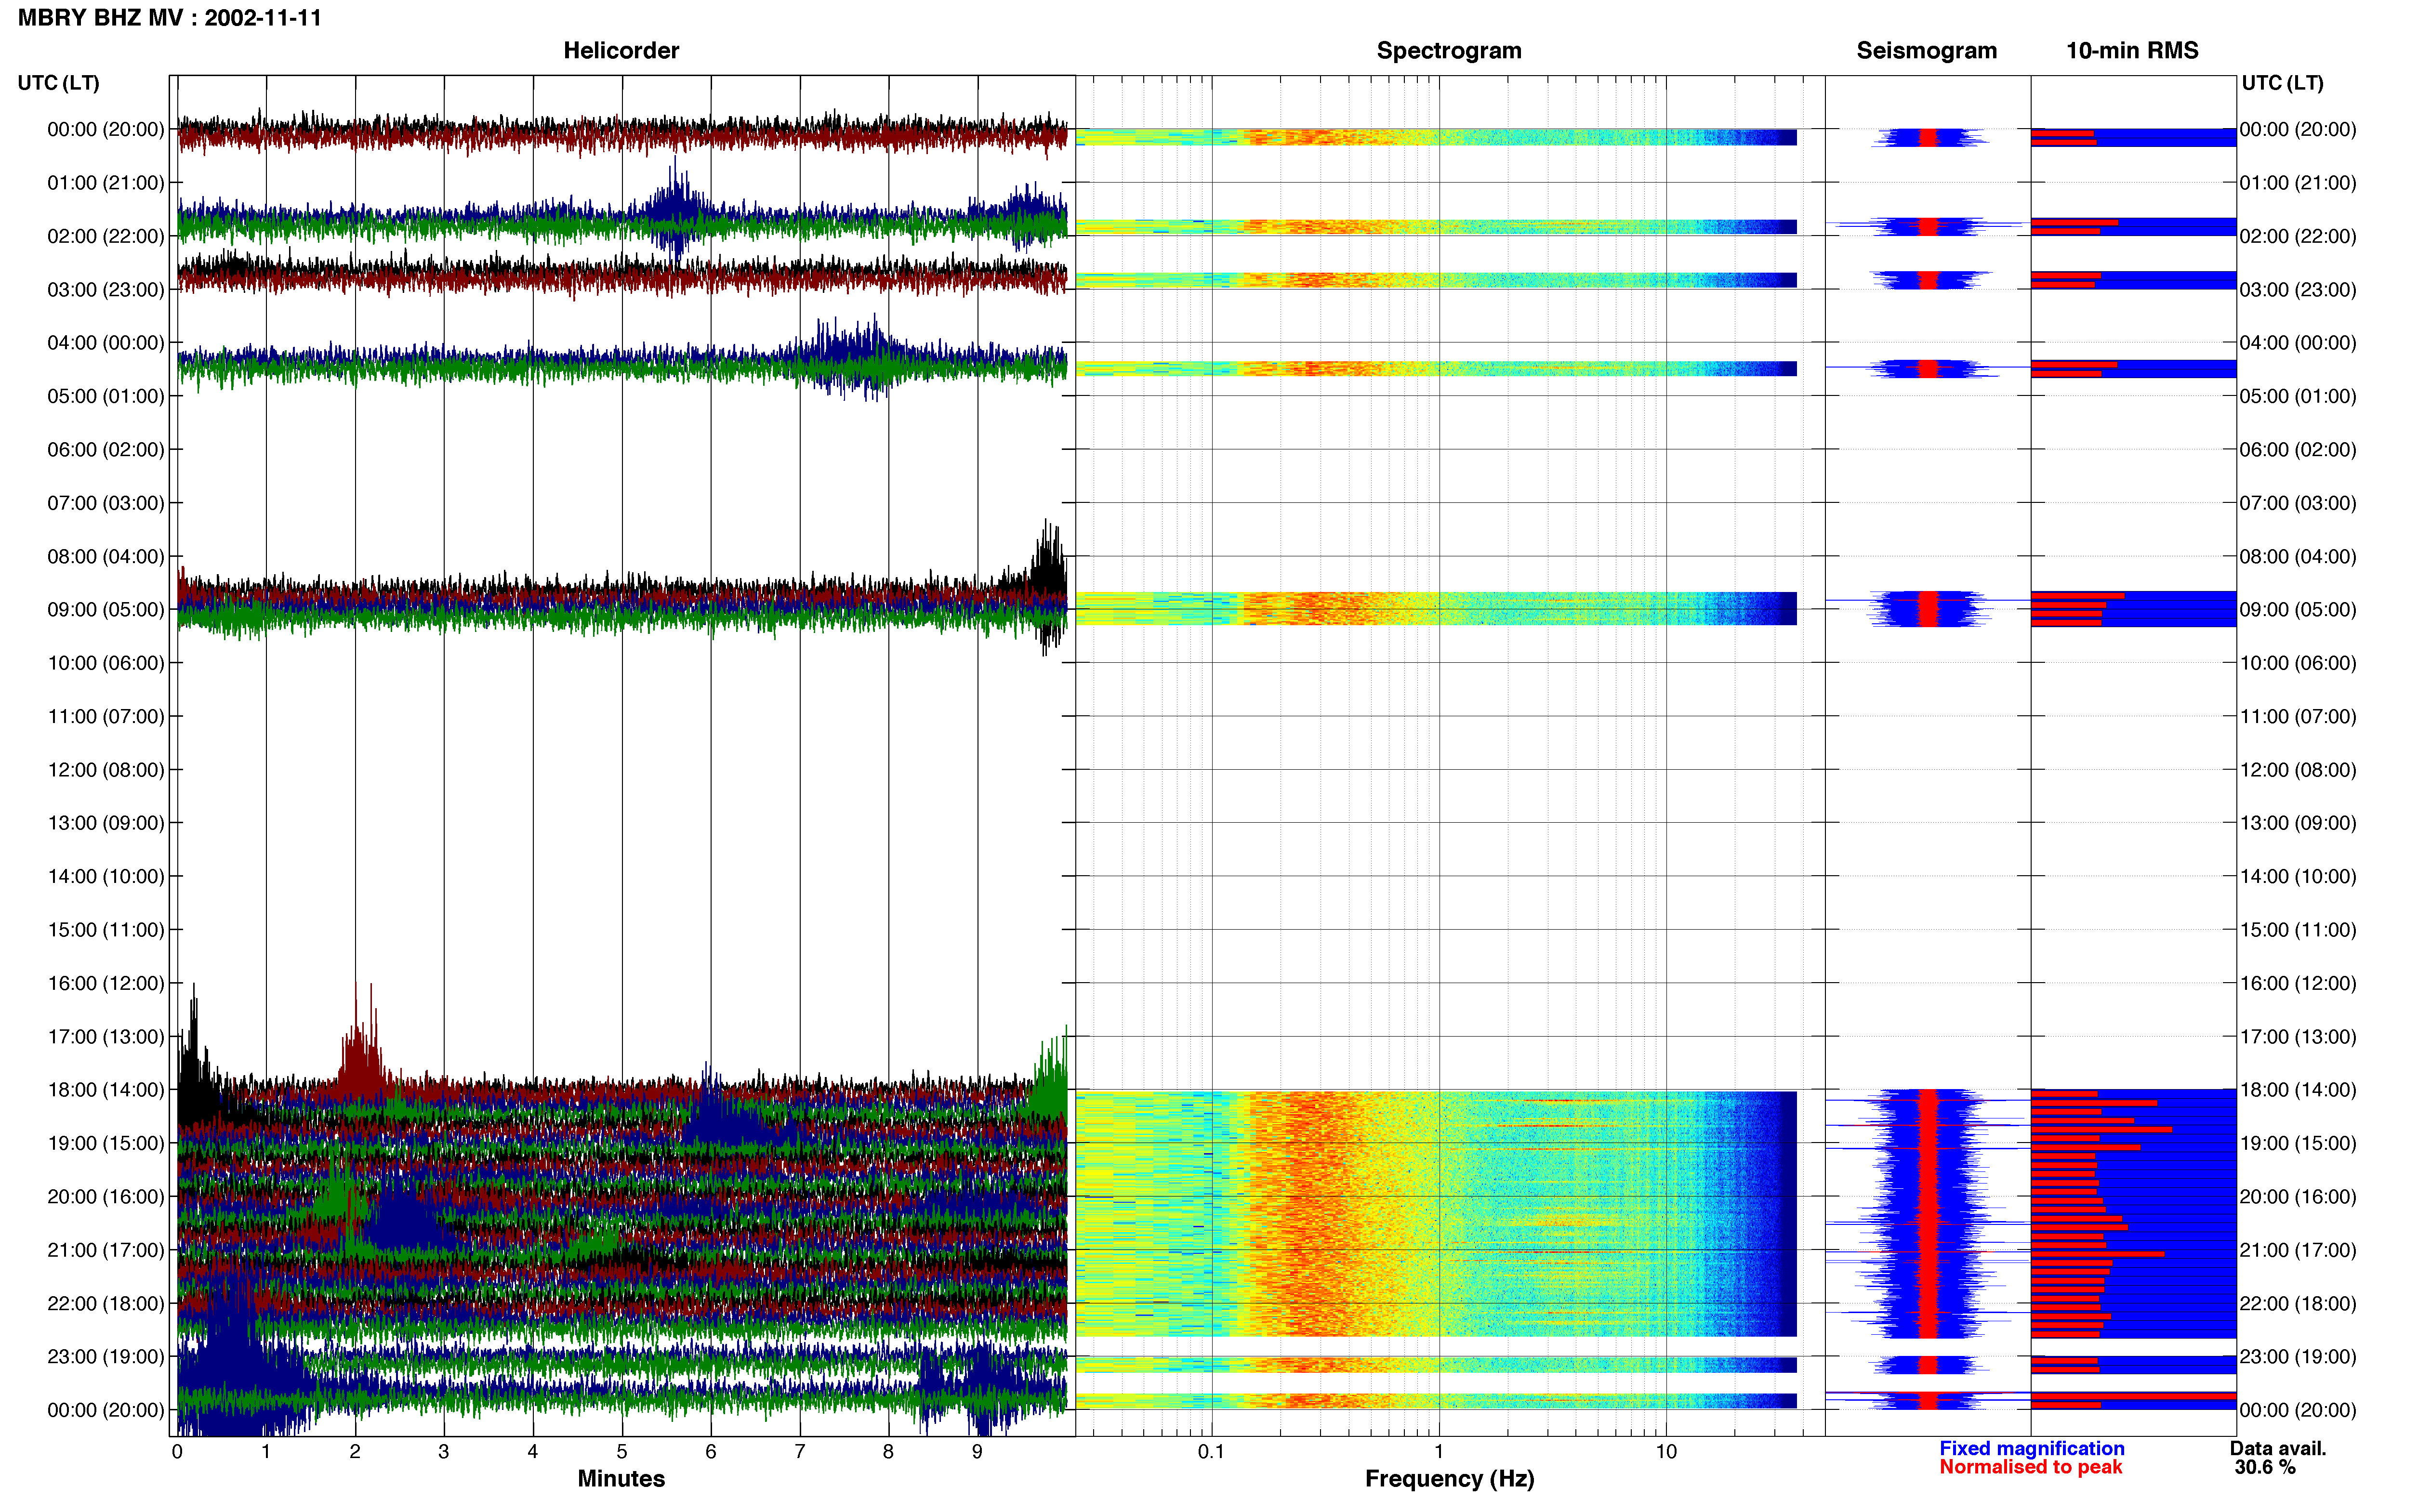This screenshot has height=1512, width=2418.
Task: Click the Helicorder panel title
Action: click(x=621, y=50)
